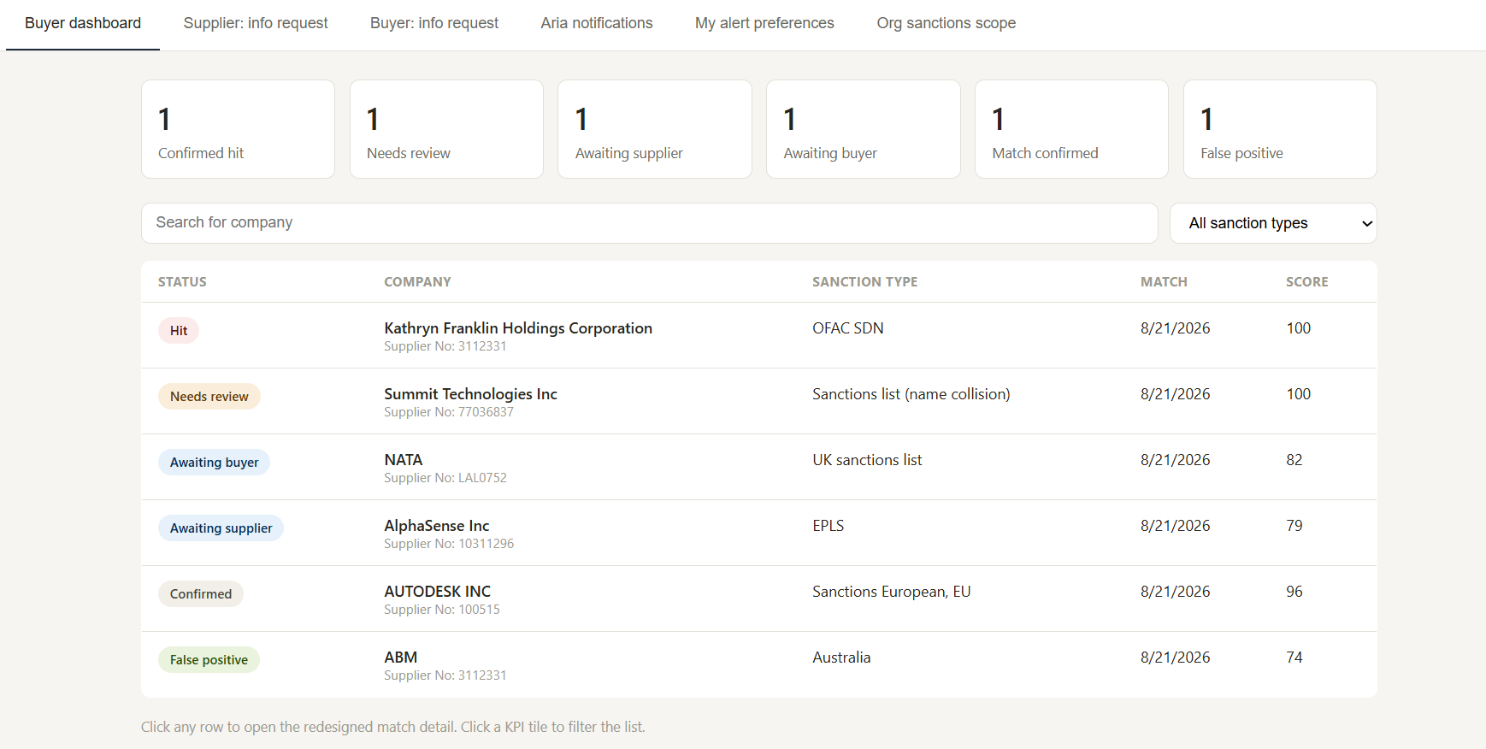Click the Awaiting buyer status badge
1486x749 pixels.
coord(215,463)
